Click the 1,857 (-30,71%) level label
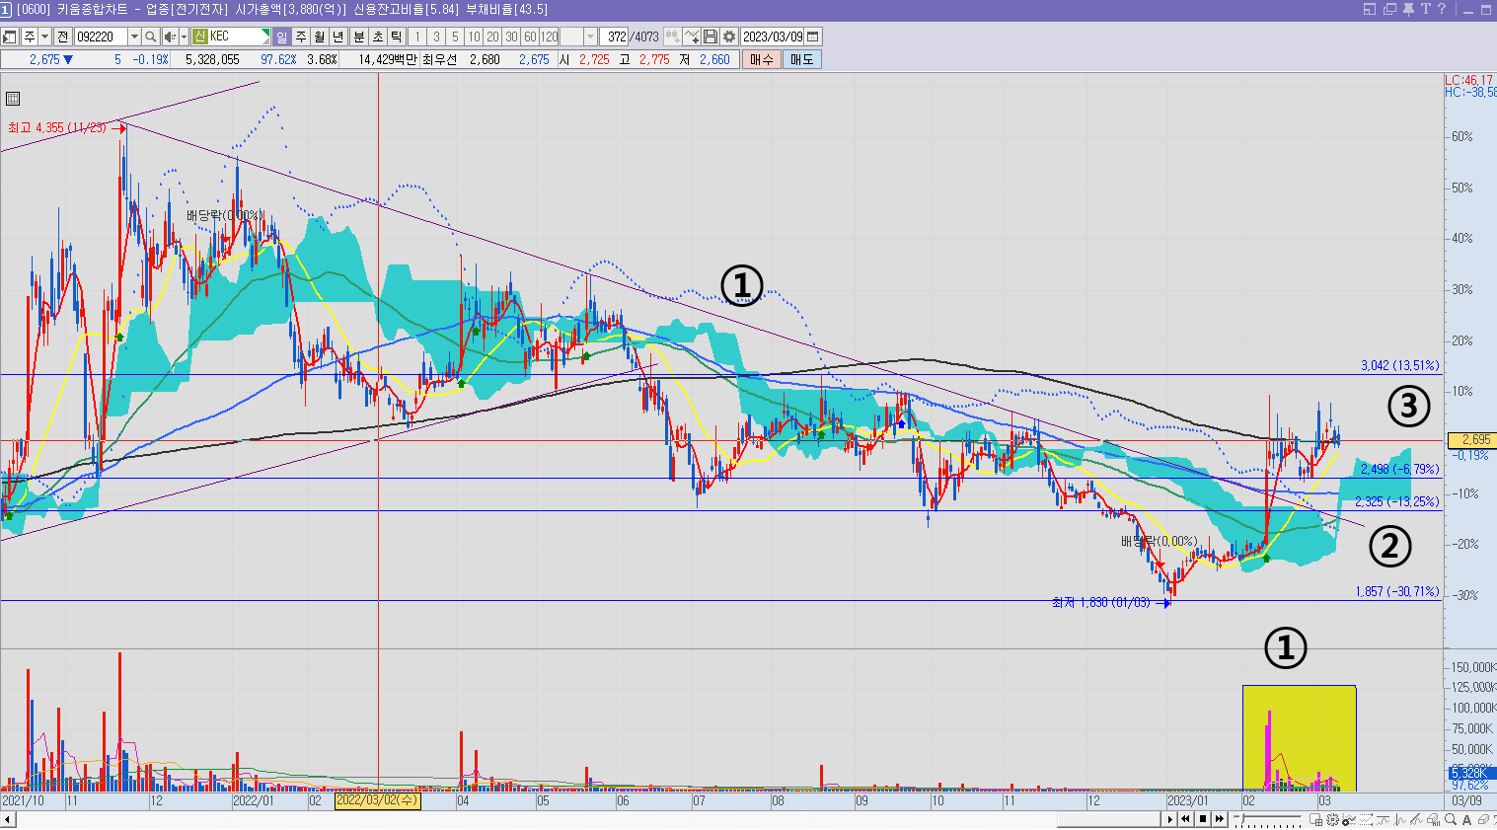This screenshot has height=830, width=1497. pyautogui.click(x=1396, y=591)
